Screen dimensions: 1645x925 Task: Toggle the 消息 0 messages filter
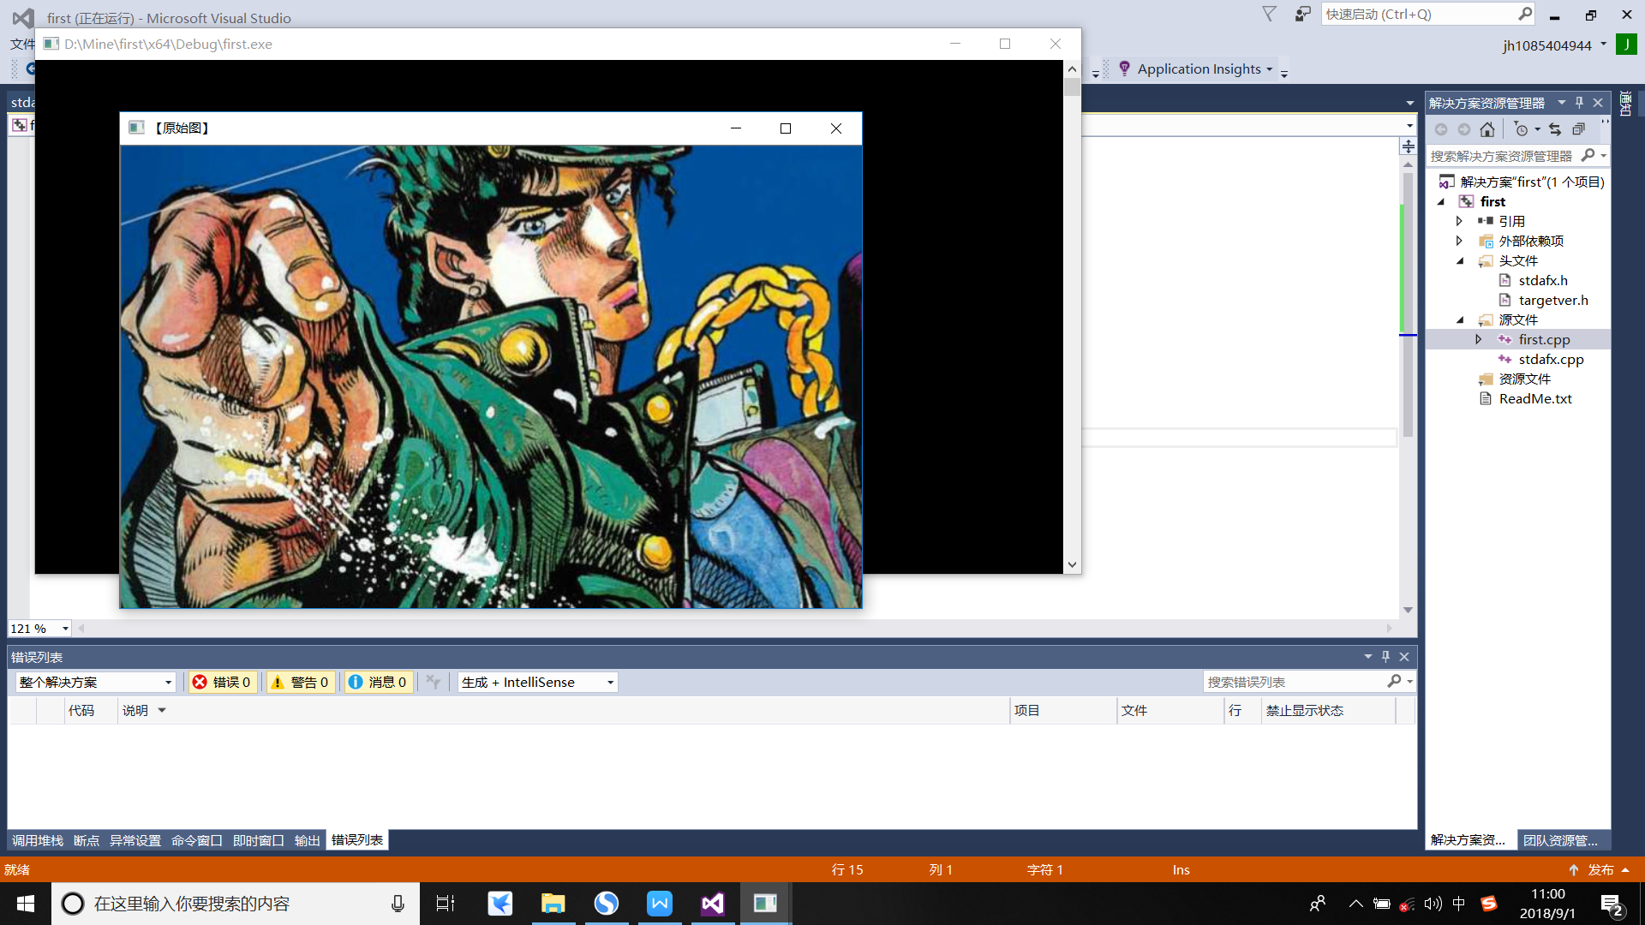[377, 682]
